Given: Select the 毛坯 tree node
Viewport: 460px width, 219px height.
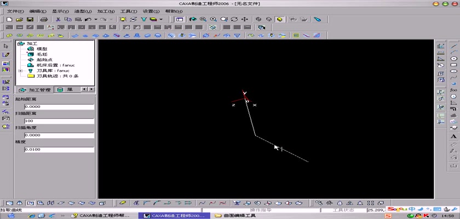Looking at the screenshot, I should coord(42,54).
